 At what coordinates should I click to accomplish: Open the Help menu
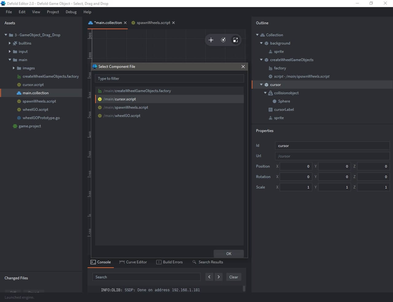[x=88, y=12]
